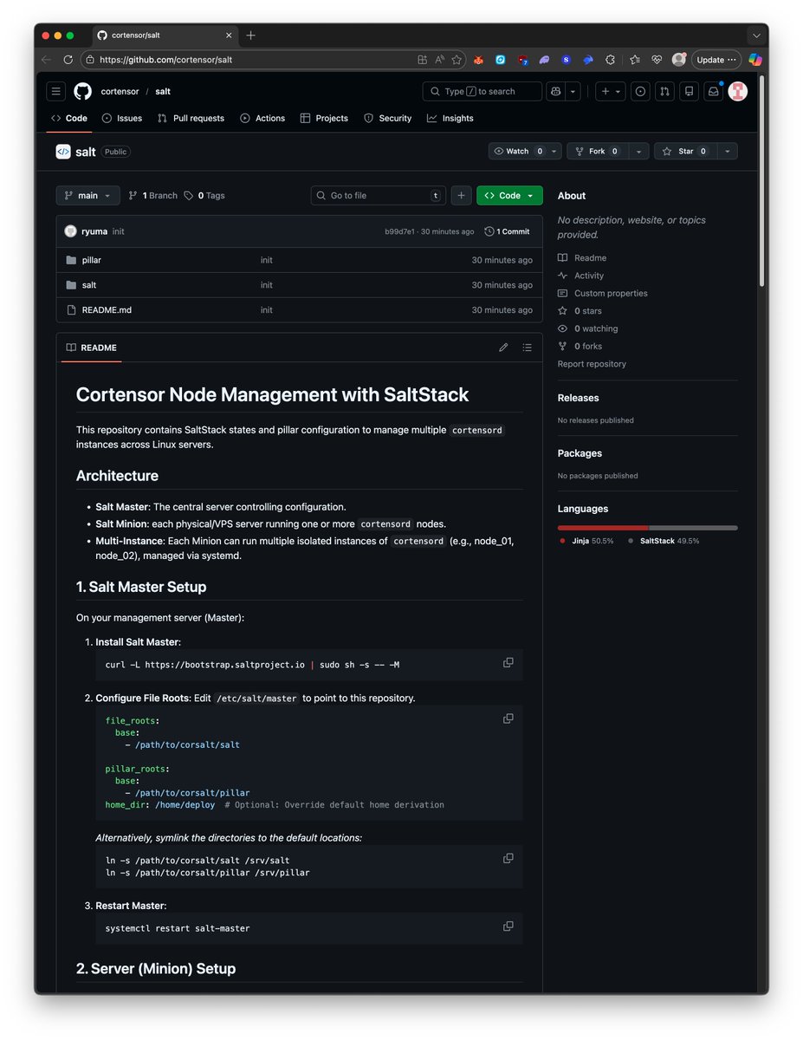Bookmark page with the star icon
Screen dimensions: 803x1040
coord(457,60)
